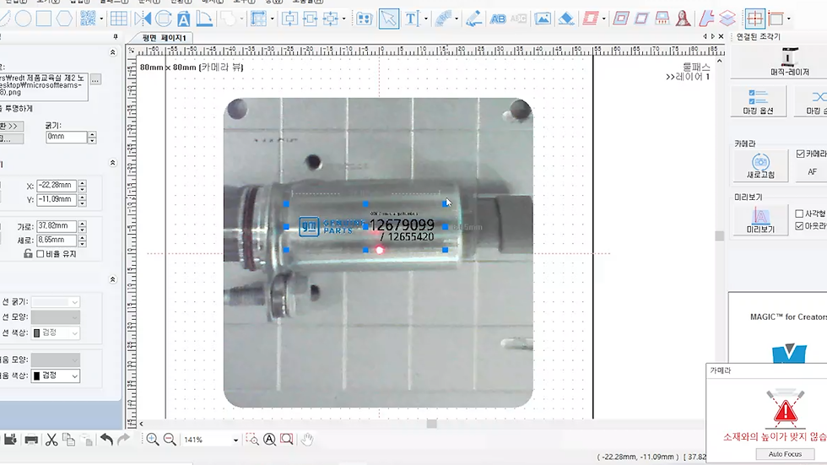Click the pencil edit tool
827x465 pixels.
(473, 19)
